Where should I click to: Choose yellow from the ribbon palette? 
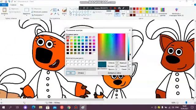pyautogui.click(x=144, y=9)
